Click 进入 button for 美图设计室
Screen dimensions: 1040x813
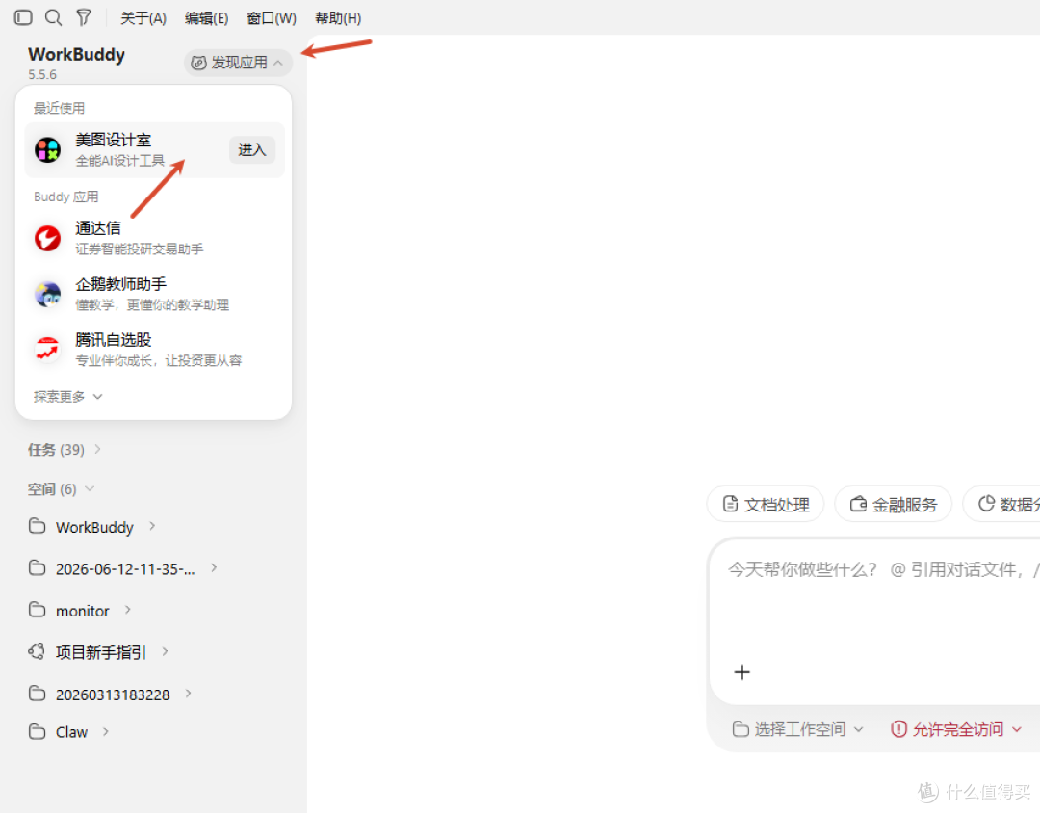pos(252,150)
